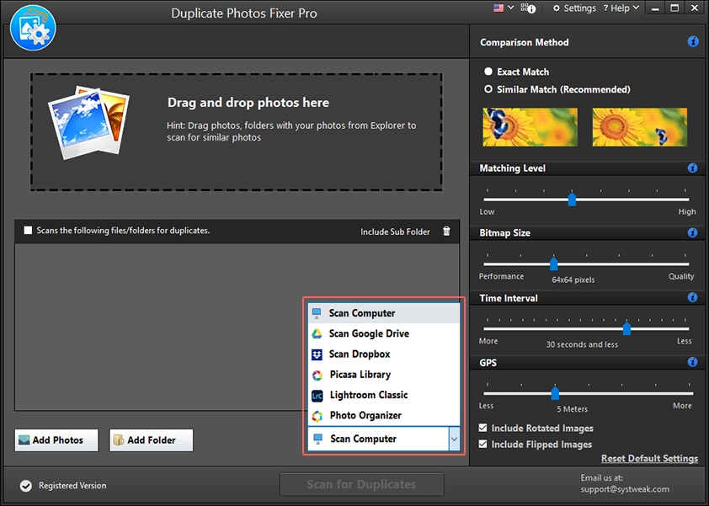The height and width of the screenshot is (506, 709).
Task: Click the Google Drive icon in list
Action: 317,333
